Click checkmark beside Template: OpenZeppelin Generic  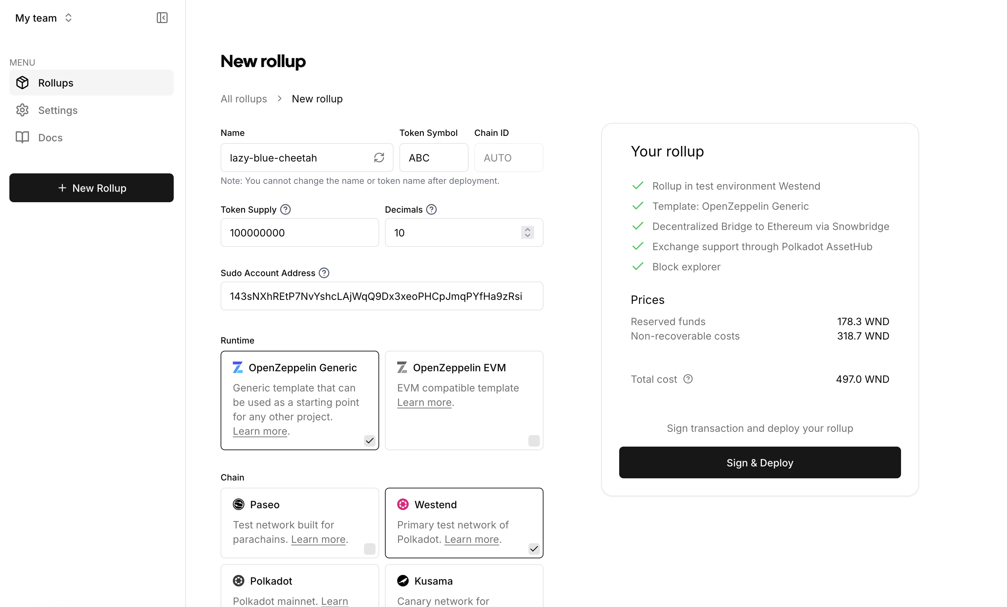coord(638,206)
